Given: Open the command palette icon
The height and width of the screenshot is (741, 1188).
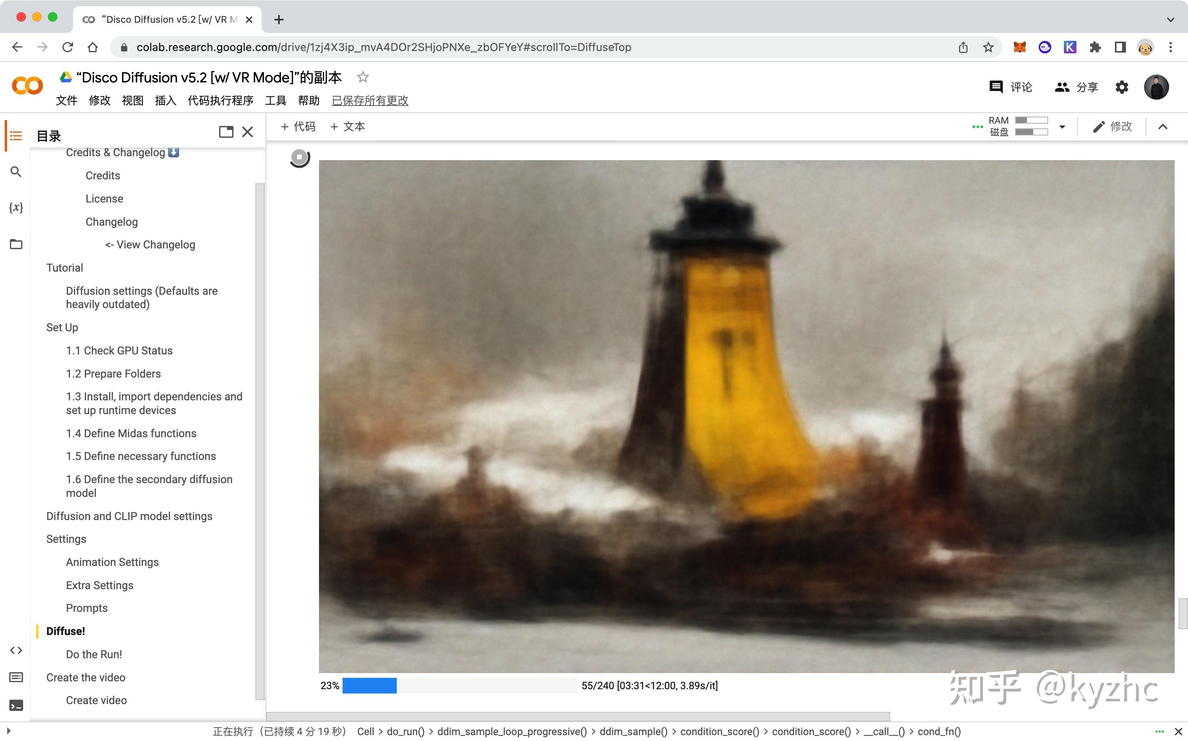Looking at the screenshot, I should [x=16, y=677].
